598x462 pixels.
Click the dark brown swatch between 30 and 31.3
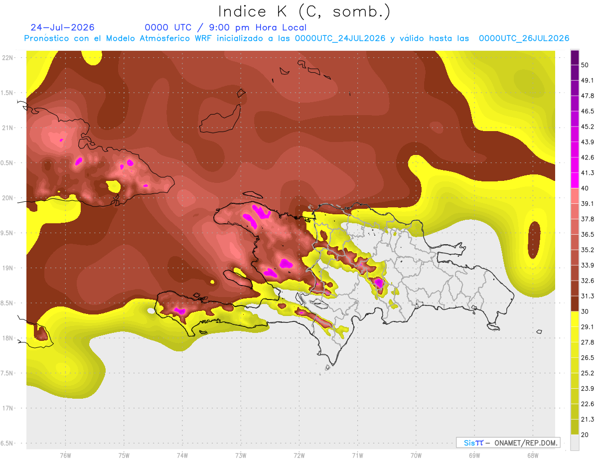(x=575, y=304)
